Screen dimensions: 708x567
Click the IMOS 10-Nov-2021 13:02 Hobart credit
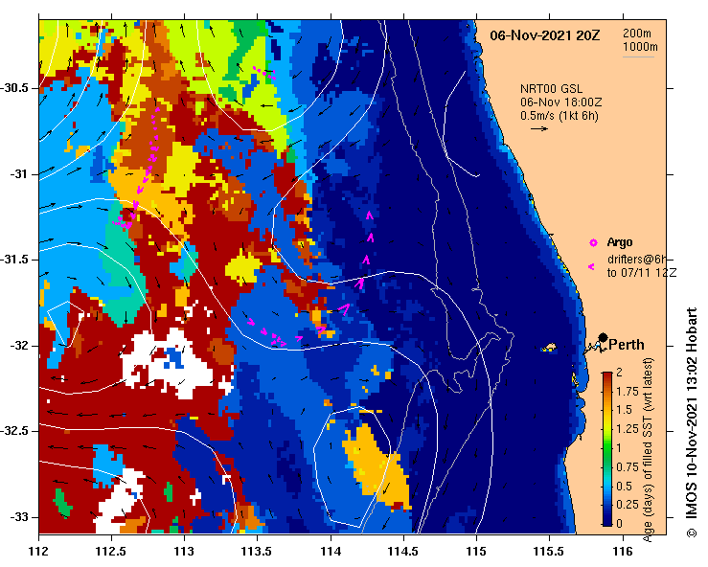pos(692,422)
